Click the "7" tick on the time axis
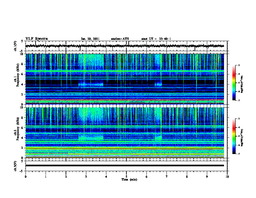Viewport: 256px width, 198px height. click(x=167, y=177)
